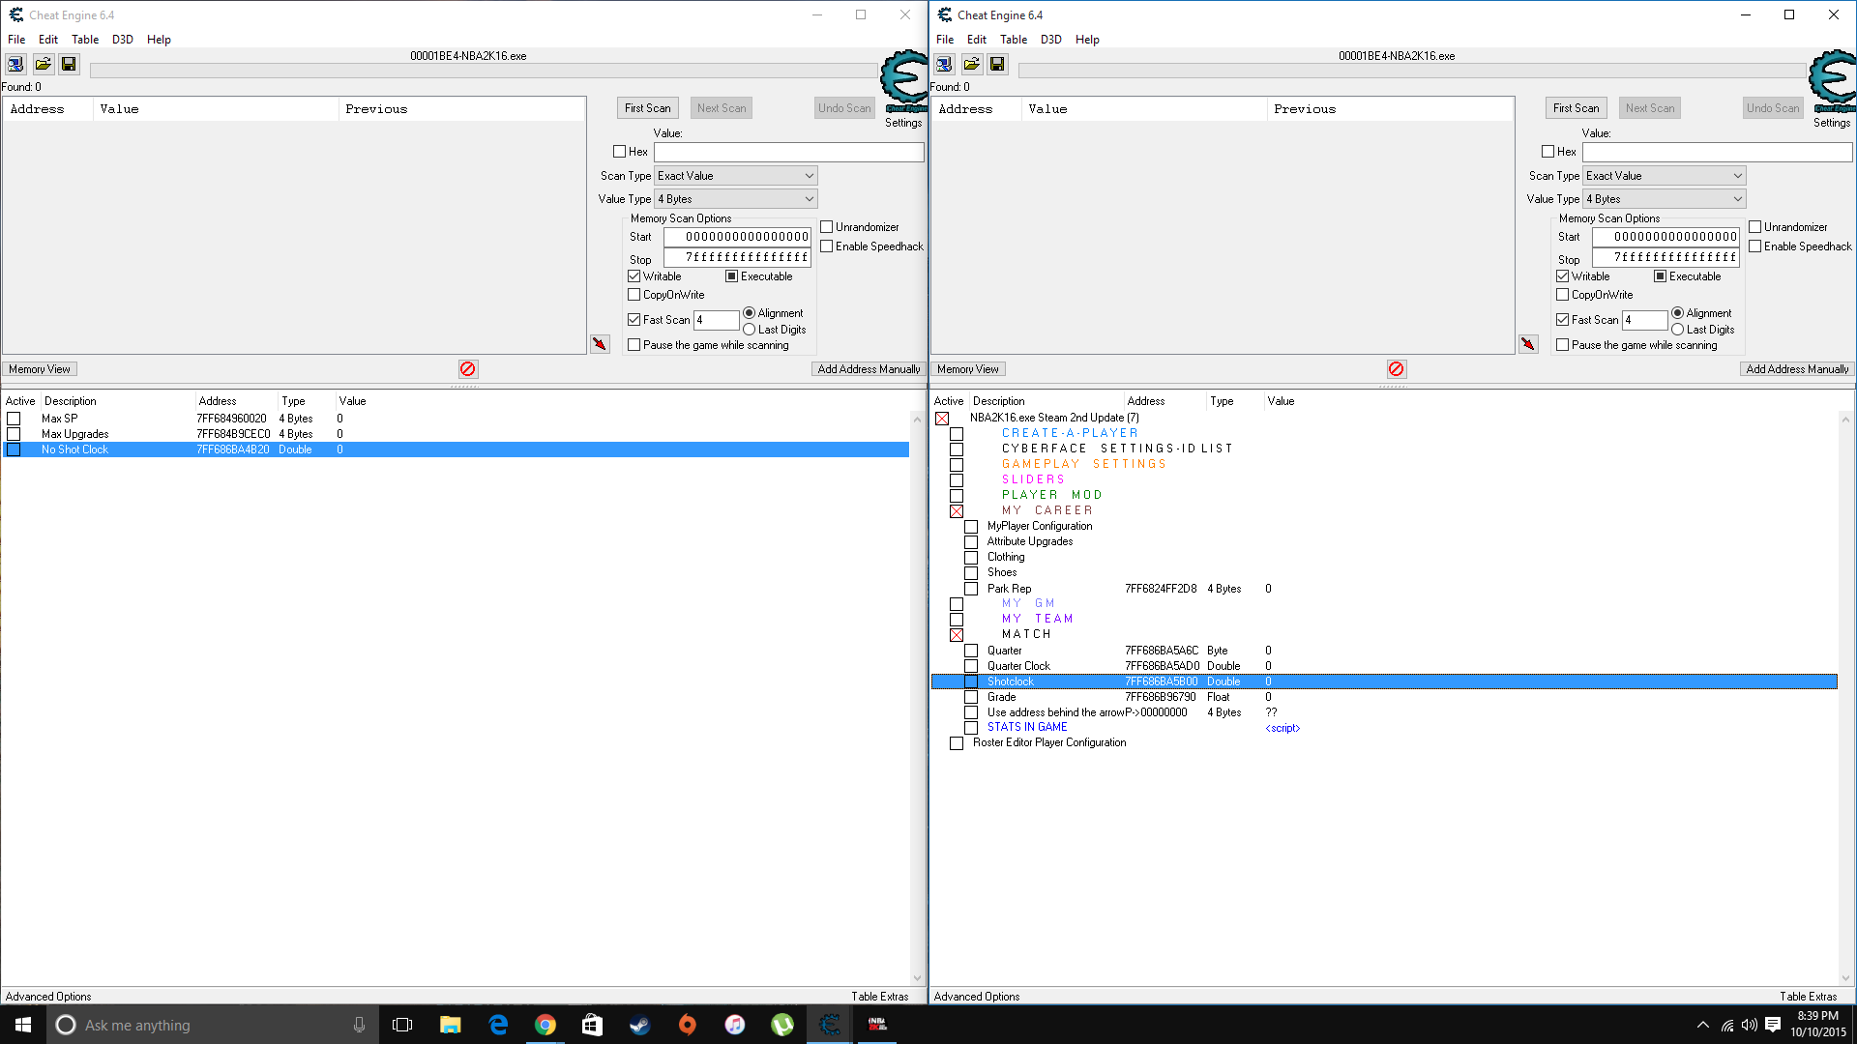This screenshot has height=1044, width=1857.
Task: Click inside the Value input field
Action: click(x=788, y=152)
